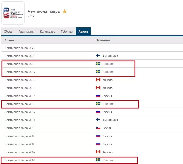This screenshot has width=183, height=164.
Task: Click the 2019 year under the title
Action: (x=31, y=16)
